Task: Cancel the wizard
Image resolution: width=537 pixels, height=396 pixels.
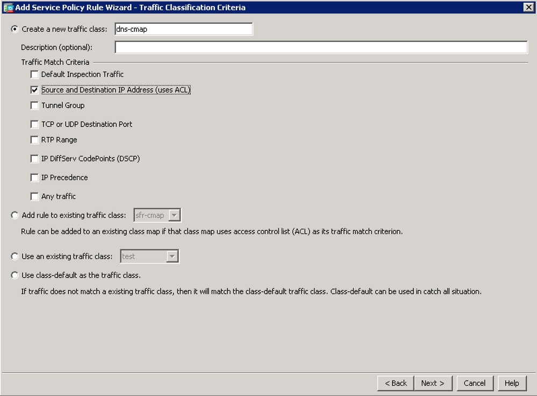Action: click(x=475, y=383)
